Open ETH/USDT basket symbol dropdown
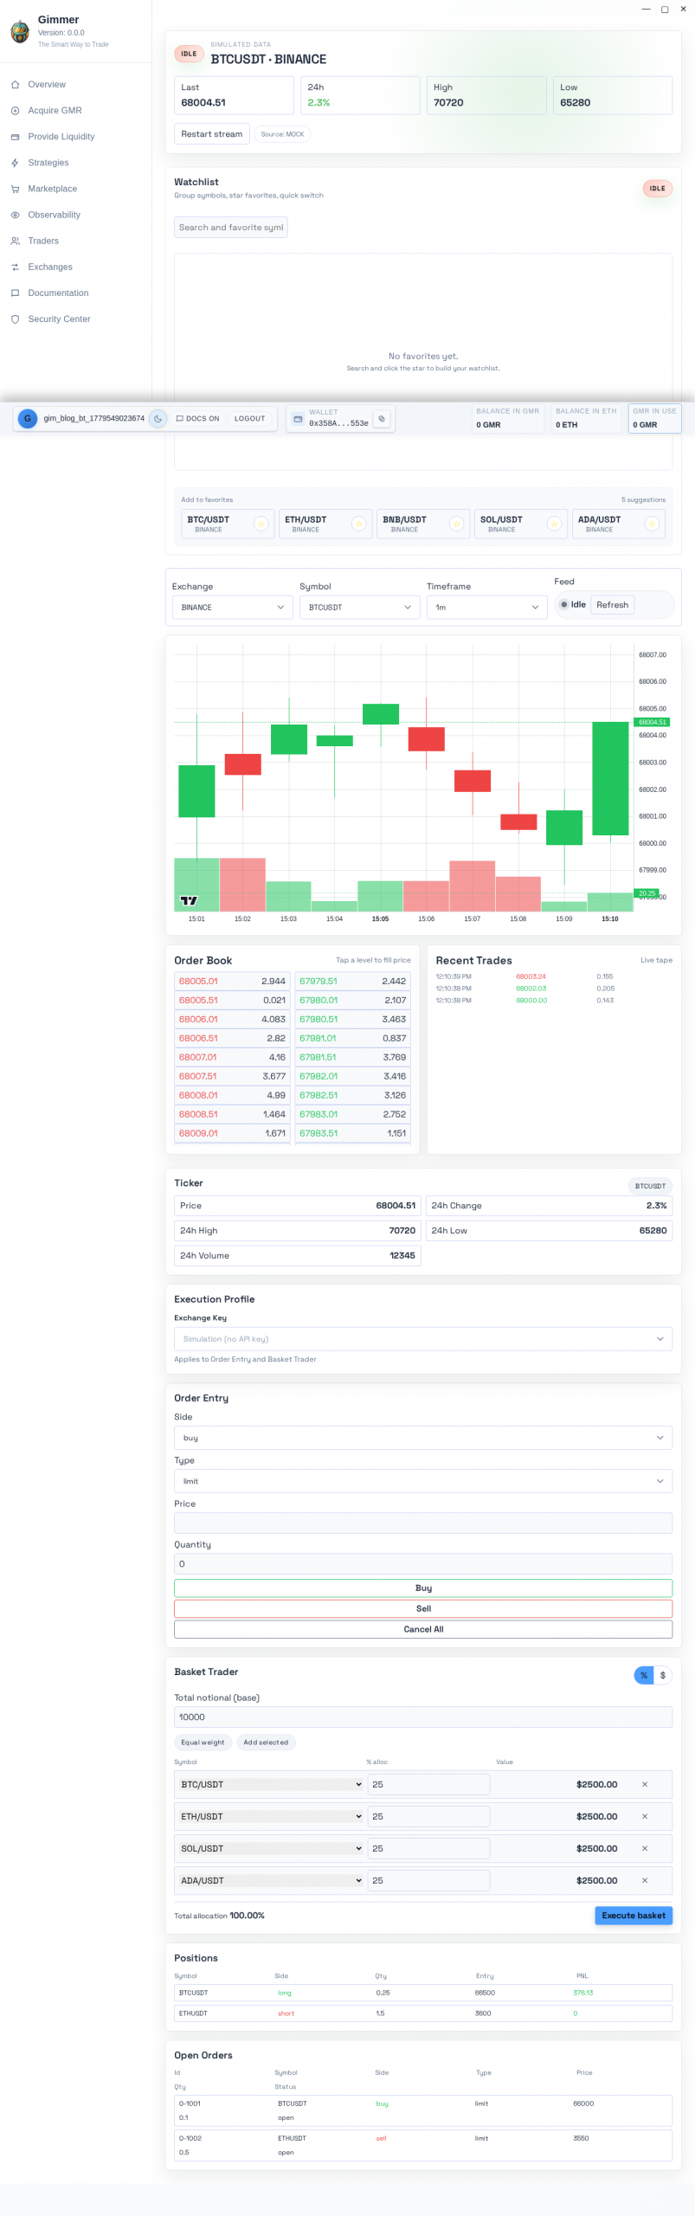This screenshot has height=2216, width=695. (271, 1817)
